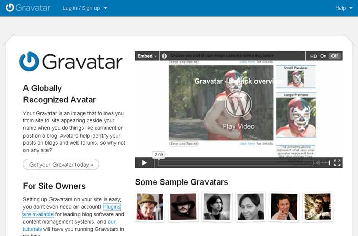Adjust the video volume slider

326,163
